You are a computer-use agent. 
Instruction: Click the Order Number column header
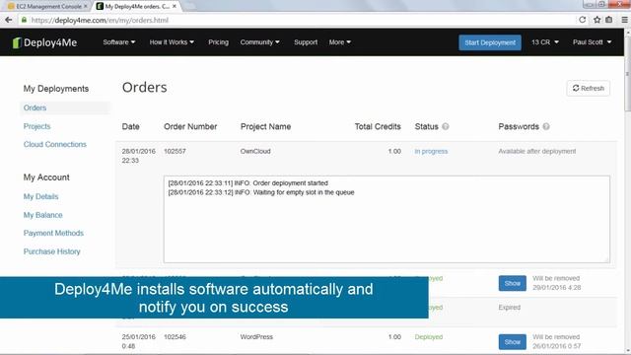[190, 126]
